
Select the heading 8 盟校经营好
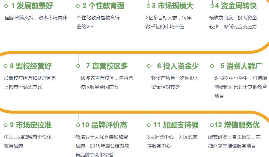pos(31,66)
